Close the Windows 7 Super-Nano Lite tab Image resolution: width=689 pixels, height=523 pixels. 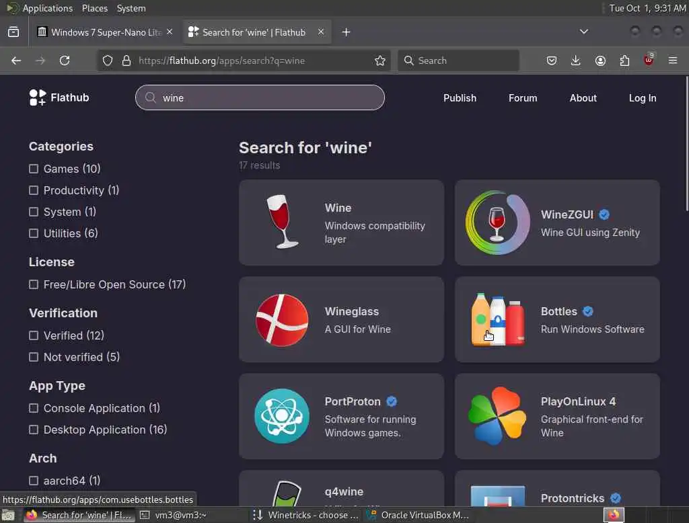tap(170, 32)
